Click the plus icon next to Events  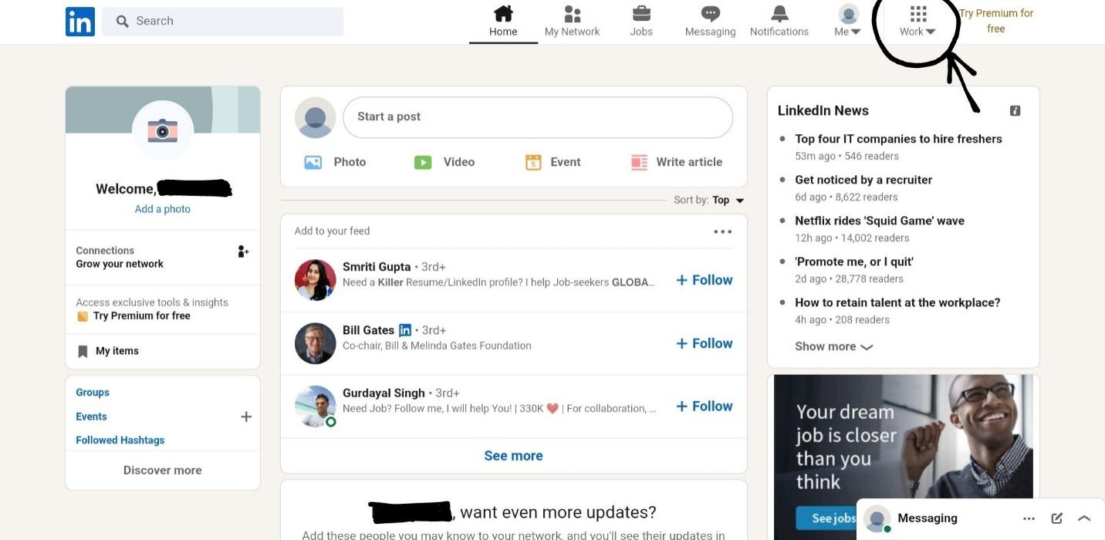coord(246,417)
